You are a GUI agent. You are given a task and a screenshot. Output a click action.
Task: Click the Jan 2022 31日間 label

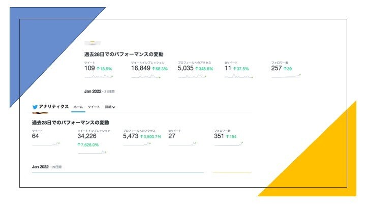click(x=100, y=92)
